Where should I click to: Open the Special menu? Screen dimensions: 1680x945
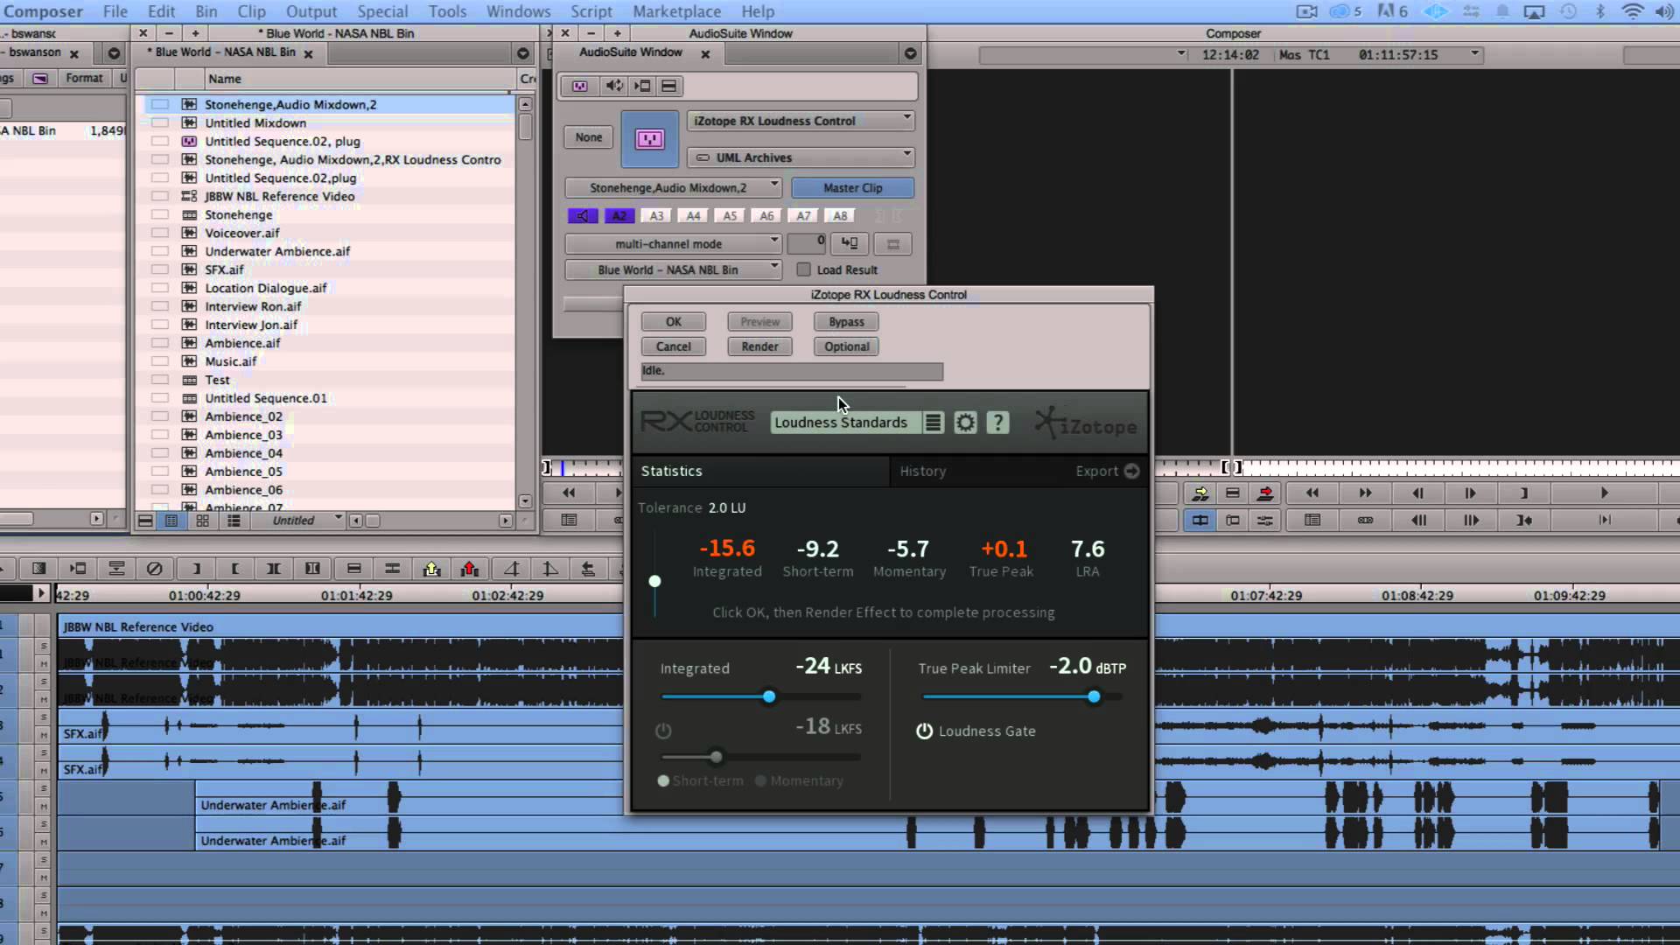382,11
